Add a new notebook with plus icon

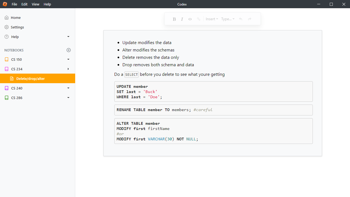(x=69, y=50)
